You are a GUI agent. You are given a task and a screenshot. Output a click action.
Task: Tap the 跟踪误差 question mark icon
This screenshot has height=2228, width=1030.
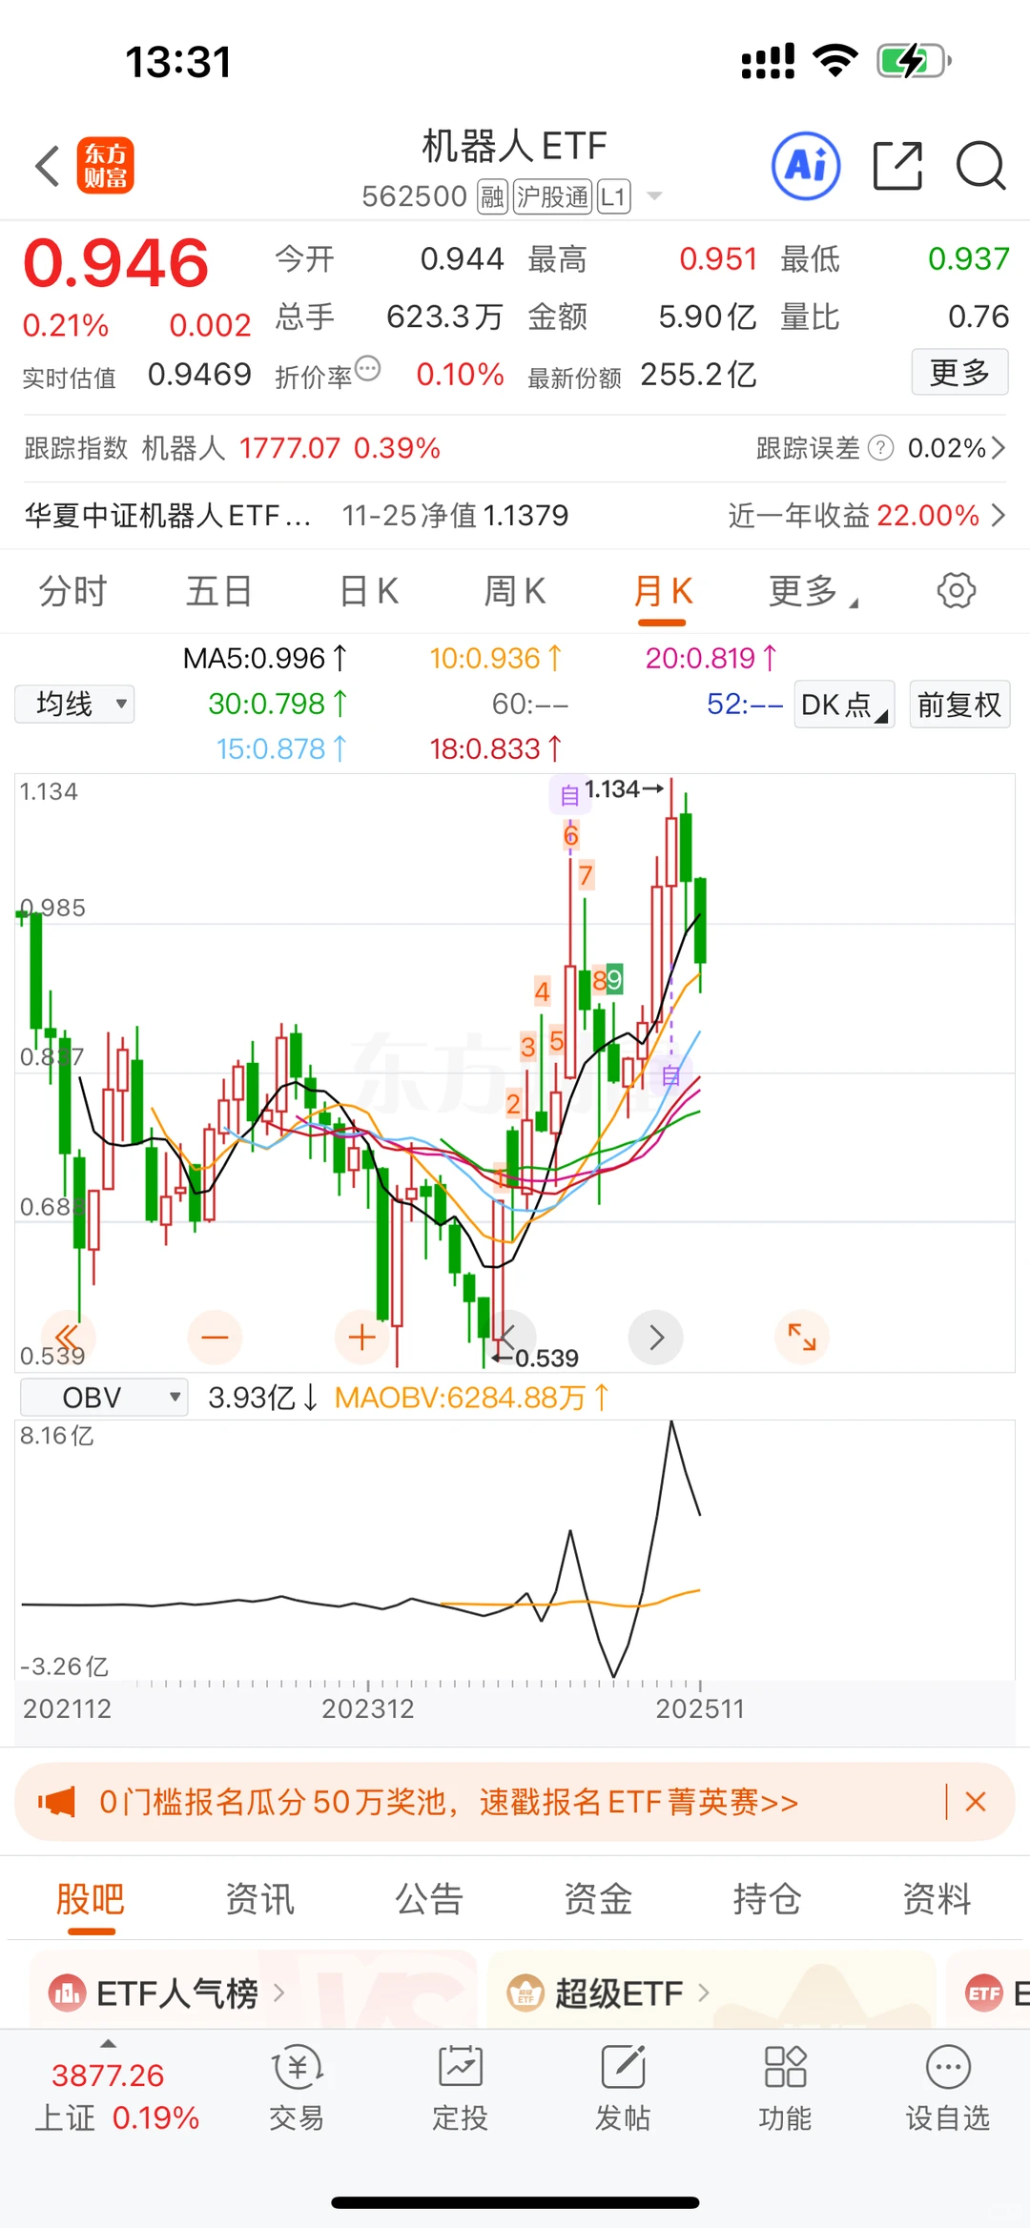click(881, 447)
